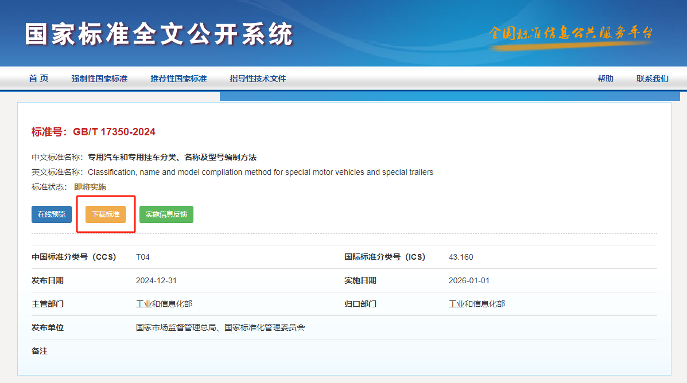Viewport: 687px width, 383px height.
Task: Click 帮助 in the top navigation
Action: tap(606, 79)
